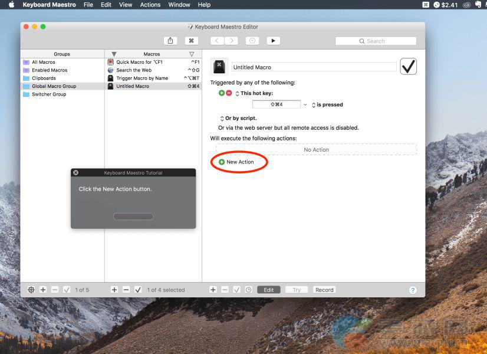Click the New Action button
Viewport: 487px width, 354px height.
tap(236, 162)
